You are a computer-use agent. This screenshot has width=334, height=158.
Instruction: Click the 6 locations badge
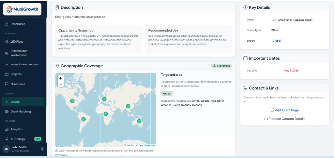tap(221, 66)
